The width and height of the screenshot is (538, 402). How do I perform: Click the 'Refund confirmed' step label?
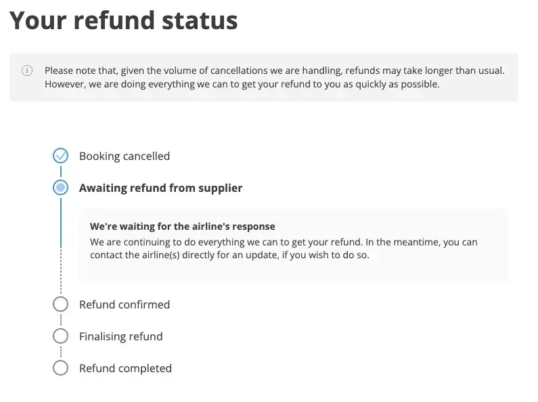click(x=125, y=304)
